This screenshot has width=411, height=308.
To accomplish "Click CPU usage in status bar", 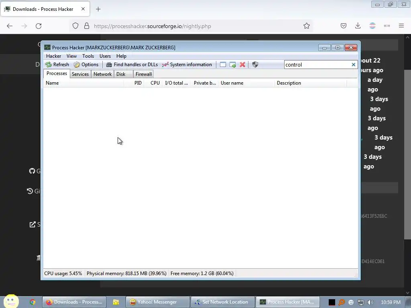I will (x=63, y=274).
